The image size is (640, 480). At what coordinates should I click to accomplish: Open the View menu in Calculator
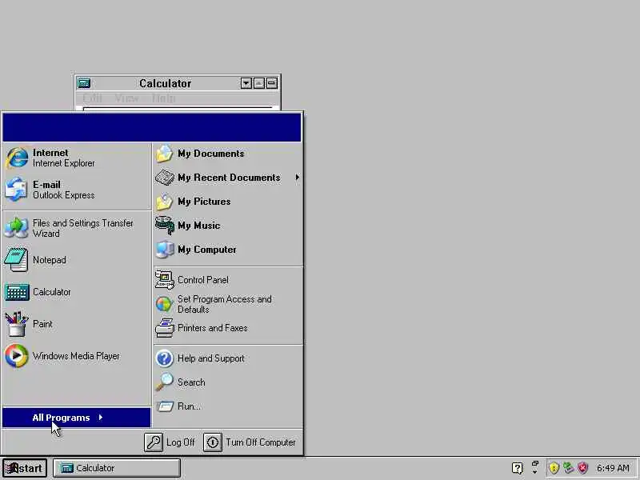click(126, 98)
